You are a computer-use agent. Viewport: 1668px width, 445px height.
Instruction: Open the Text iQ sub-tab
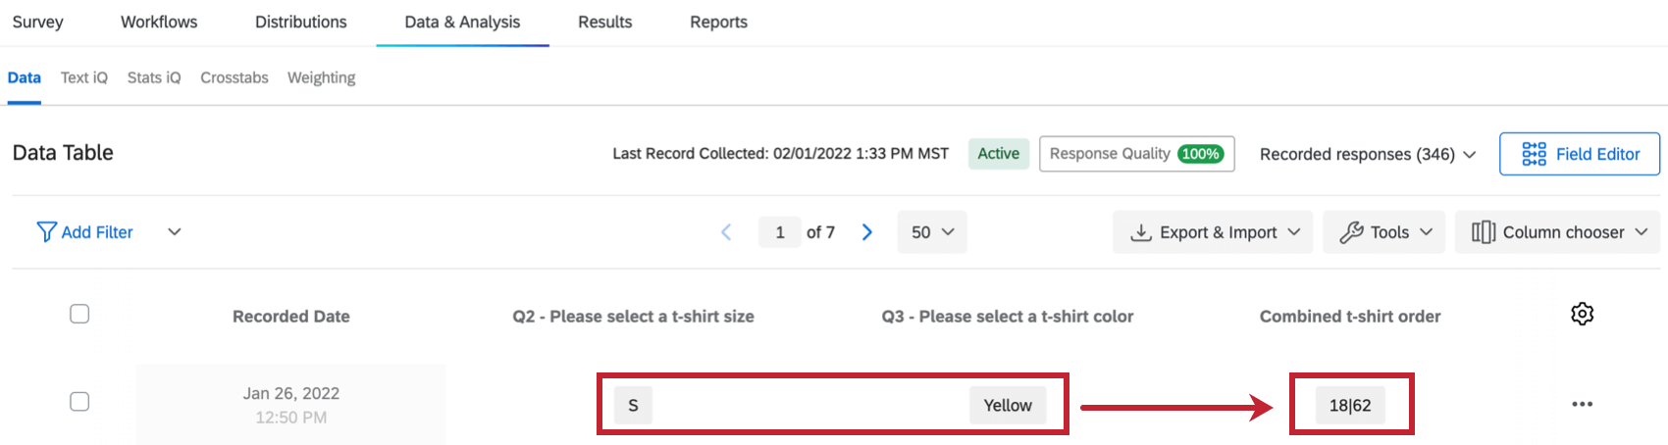(83, 77)
